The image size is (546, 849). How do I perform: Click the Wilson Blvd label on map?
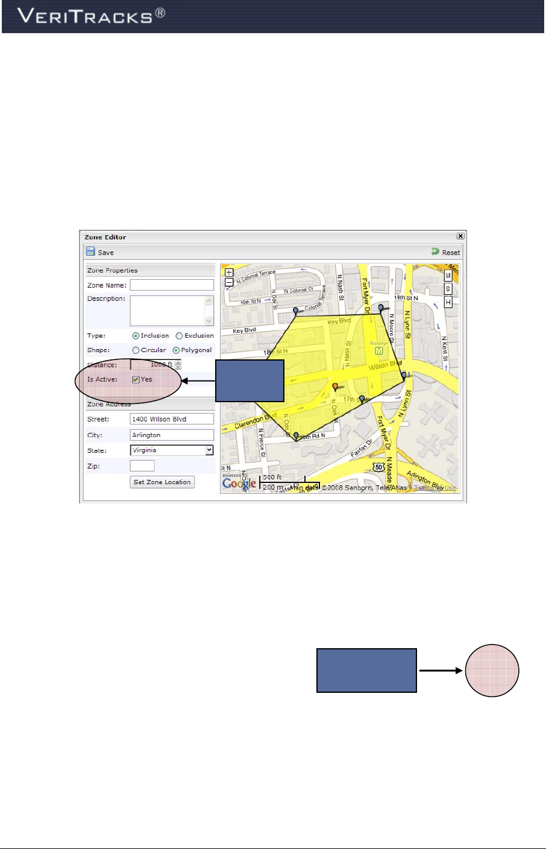(x=384, y=365)
